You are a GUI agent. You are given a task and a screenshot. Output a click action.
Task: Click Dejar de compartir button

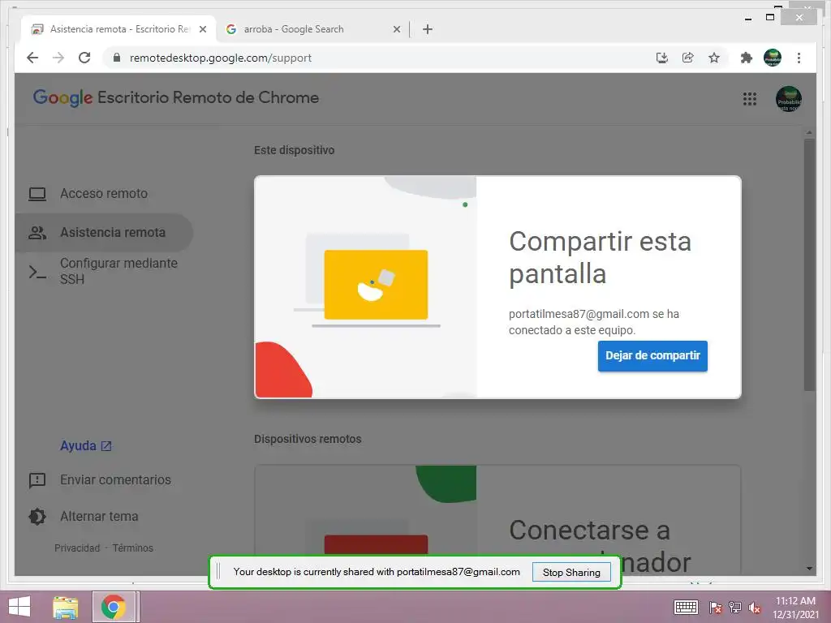click(x=652, y=355)
